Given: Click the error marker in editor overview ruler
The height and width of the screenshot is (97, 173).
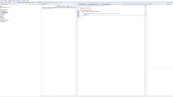Looking at the screenshot, I should point(145,14).
